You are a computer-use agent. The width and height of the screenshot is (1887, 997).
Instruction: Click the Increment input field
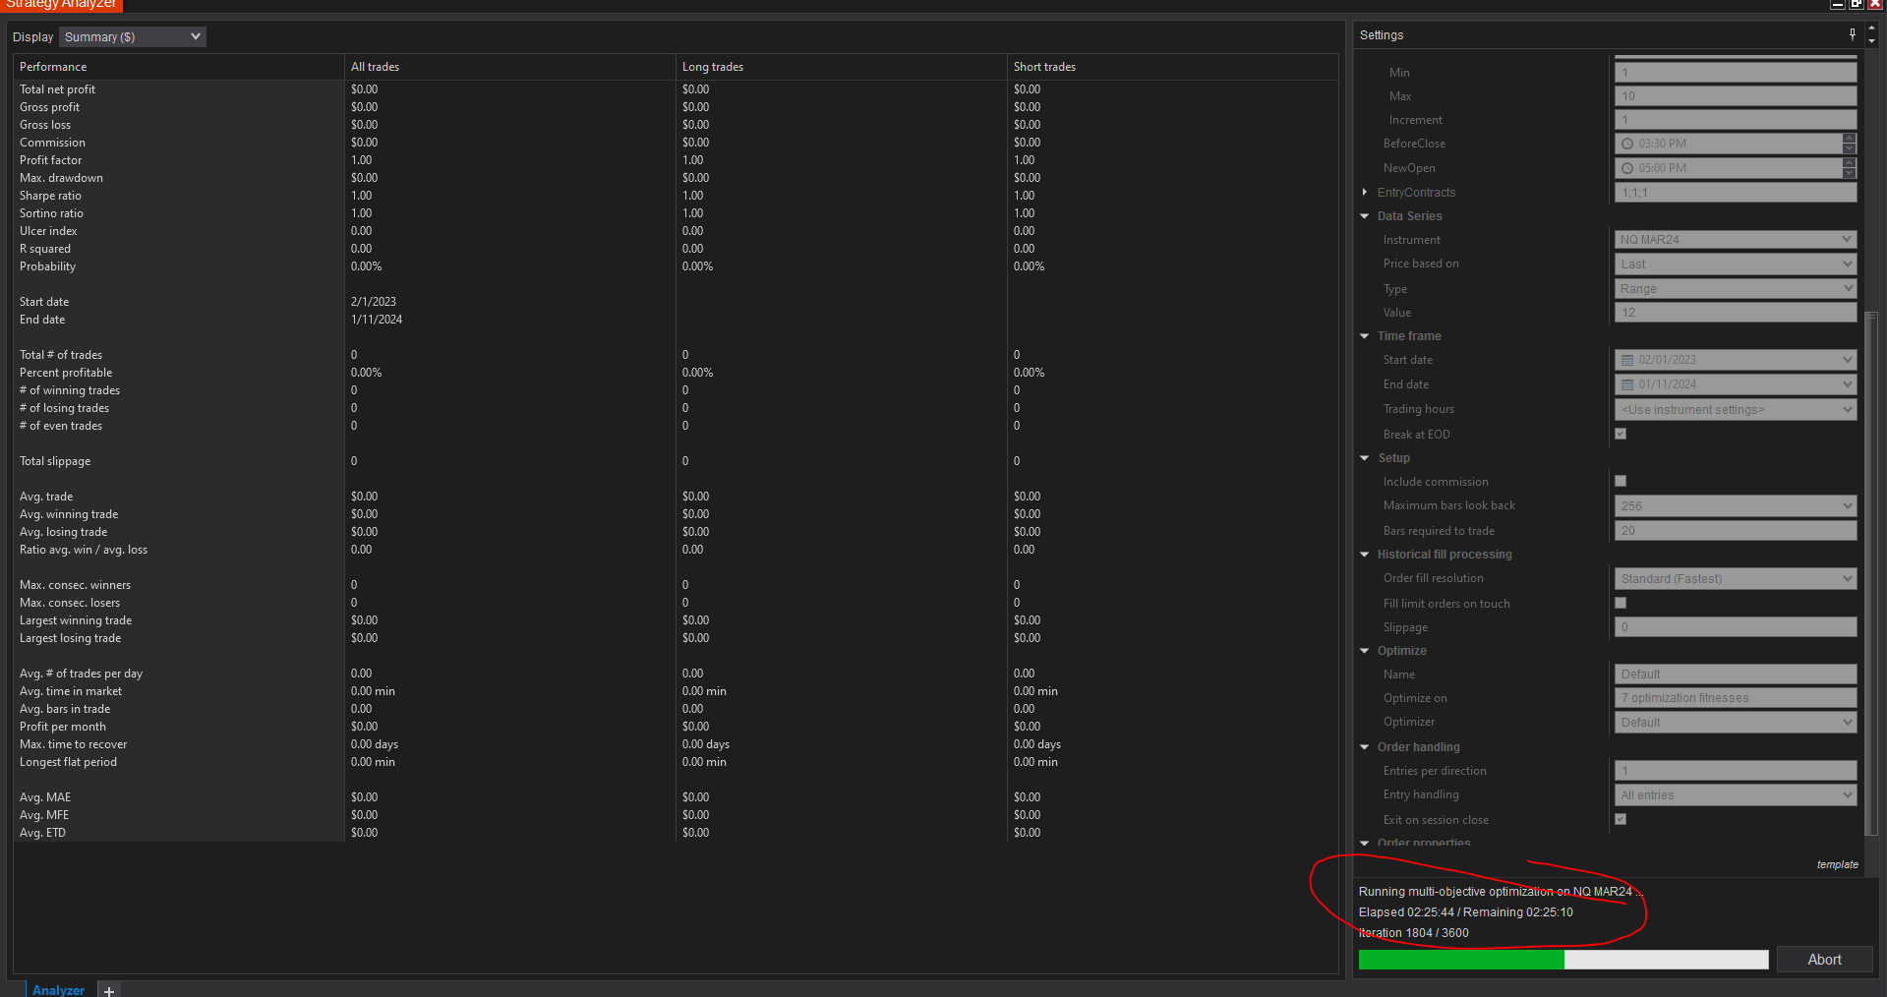coord(1736,119)
